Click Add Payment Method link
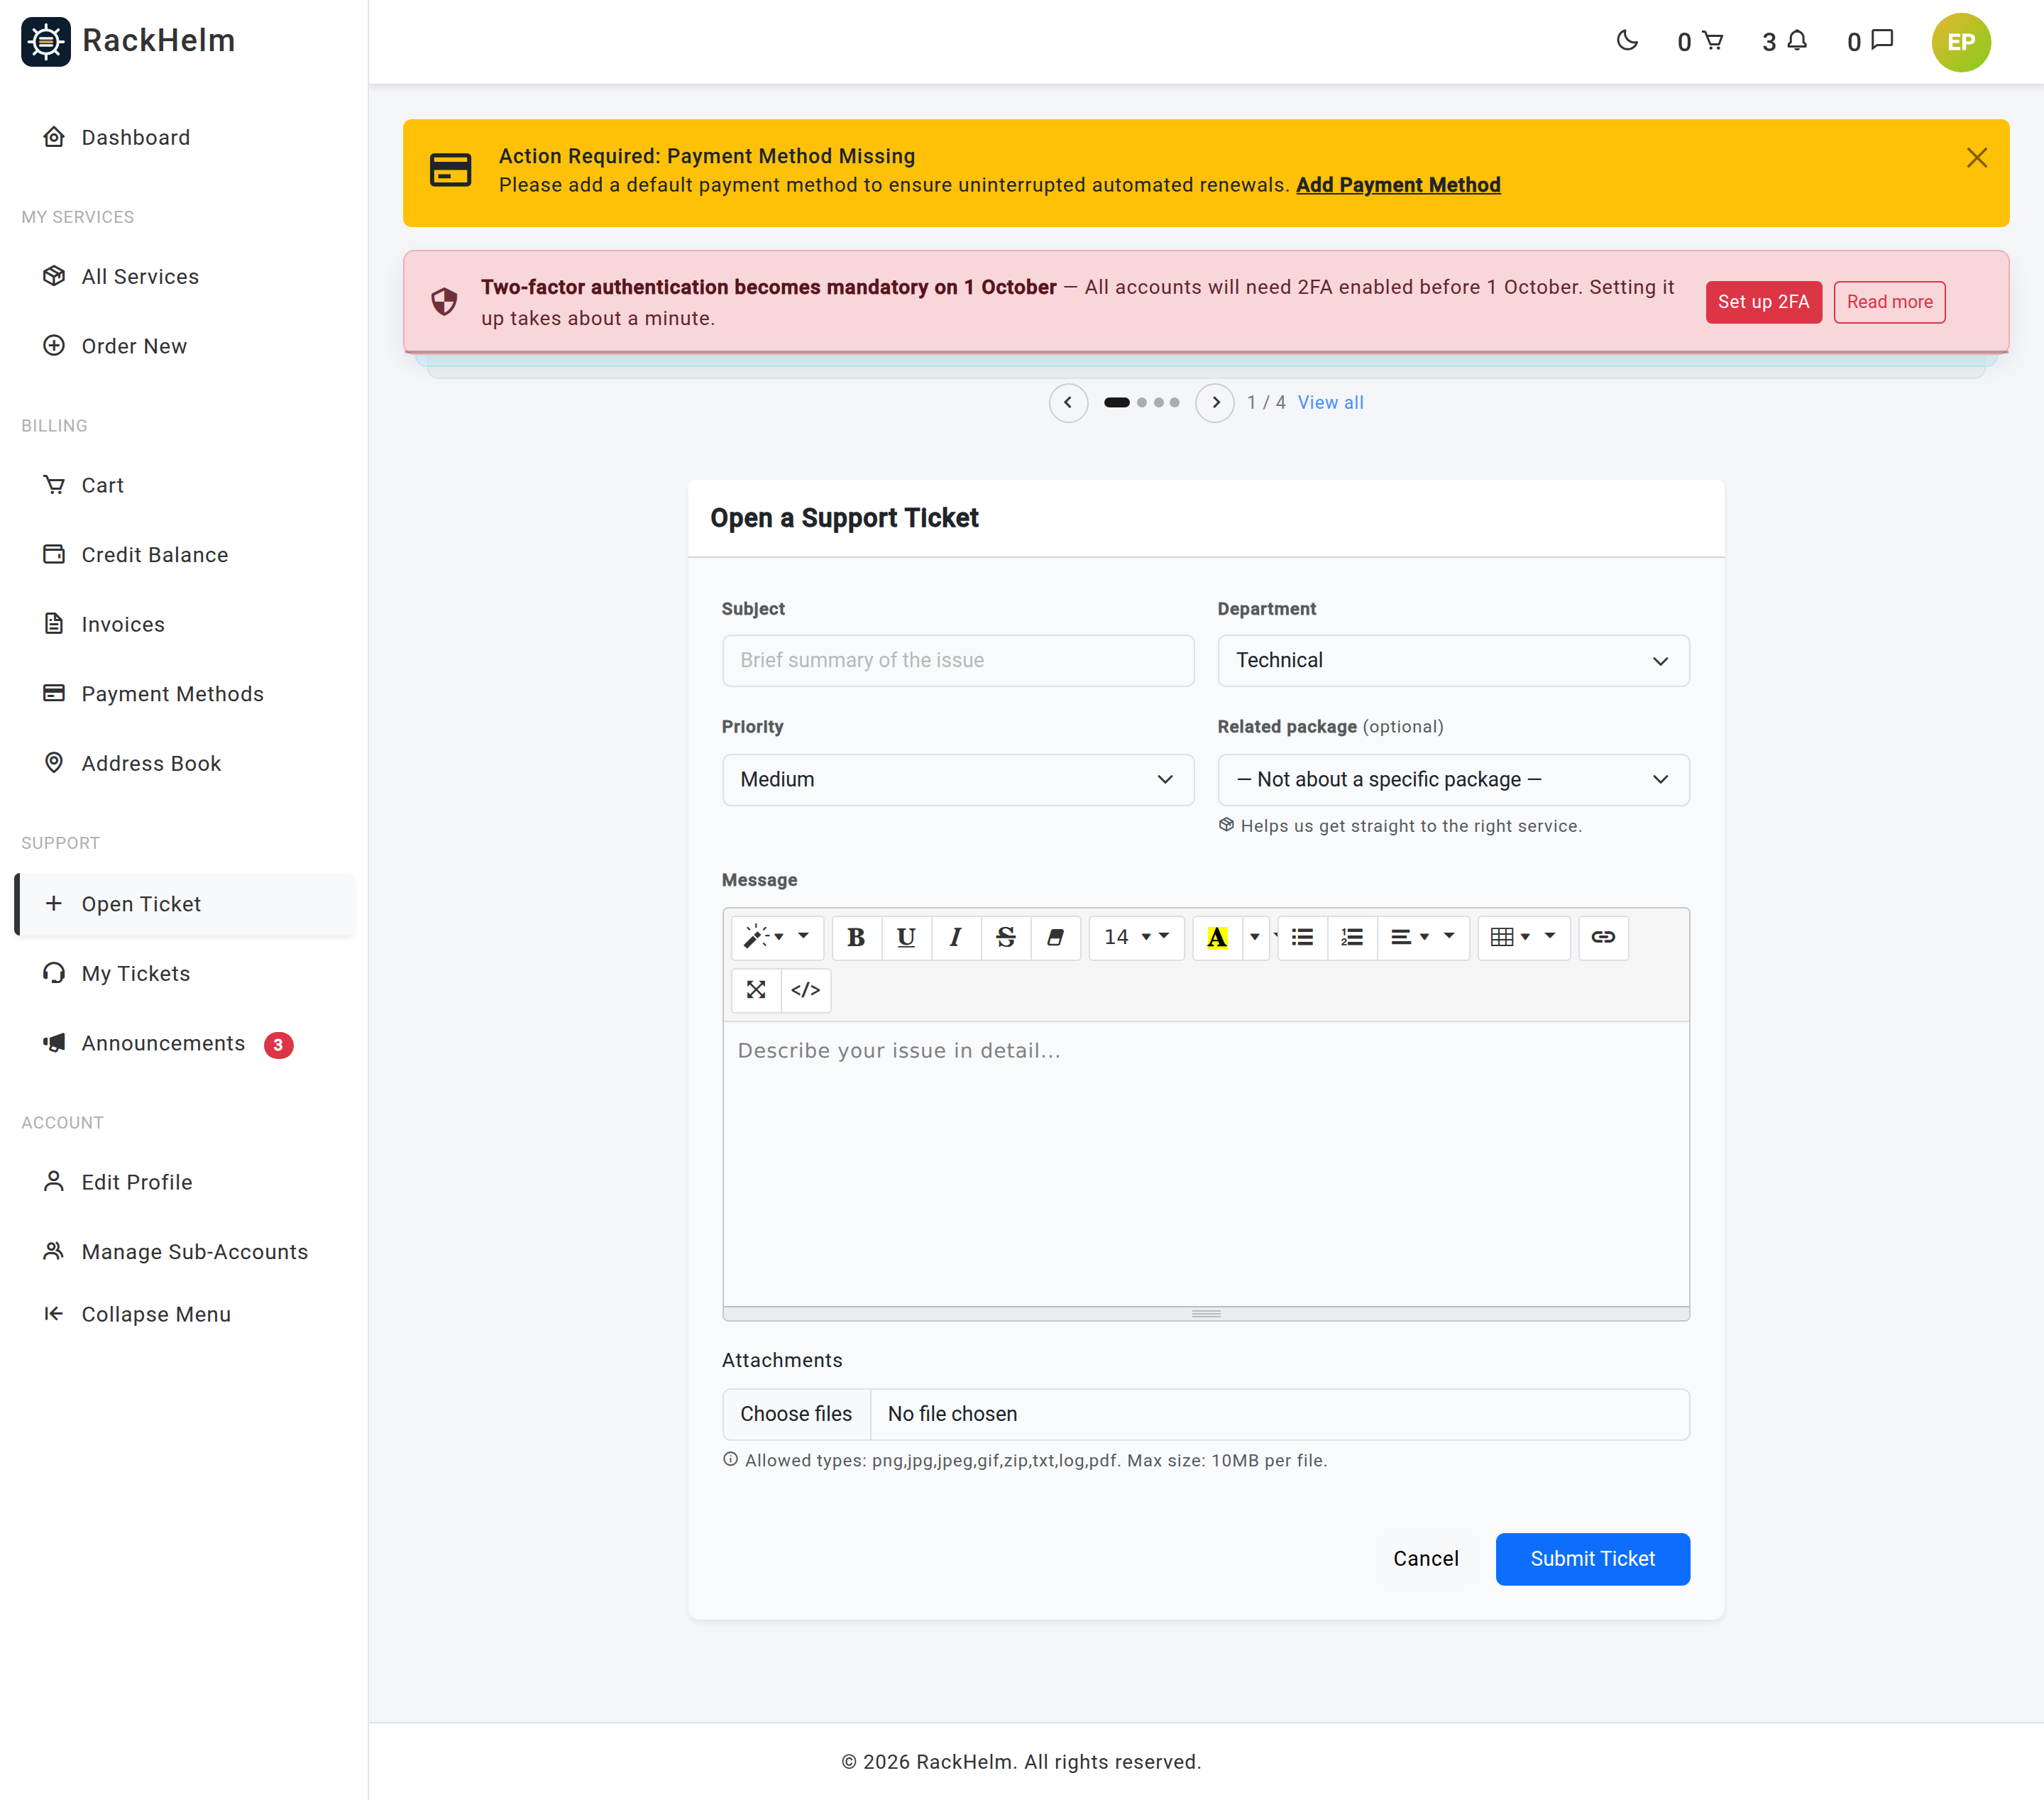Viewport: 2044px width, 1800px height. click(1398, 185)
